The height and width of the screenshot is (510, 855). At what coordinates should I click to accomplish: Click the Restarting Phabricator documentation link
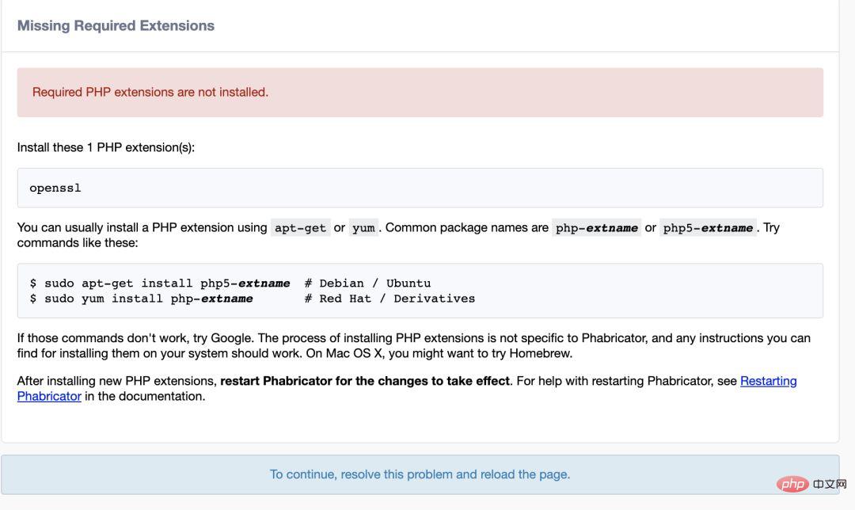click(x=768, y=381)
